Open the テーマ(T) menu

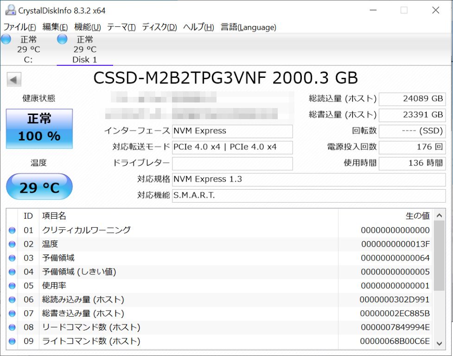(121, 27)
